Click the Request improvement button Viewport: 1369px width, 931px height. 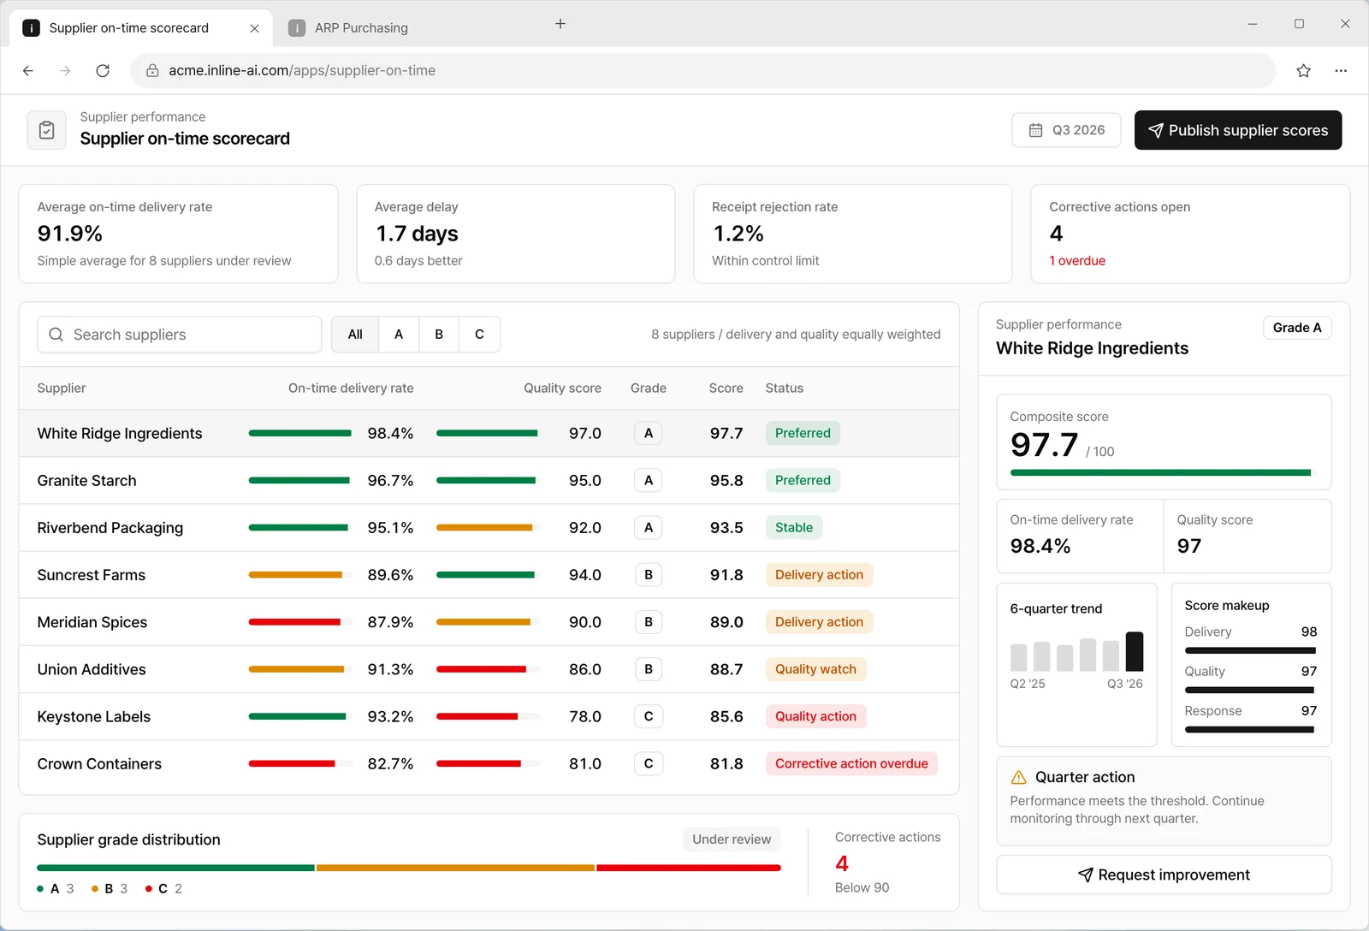click(1164, 875)
